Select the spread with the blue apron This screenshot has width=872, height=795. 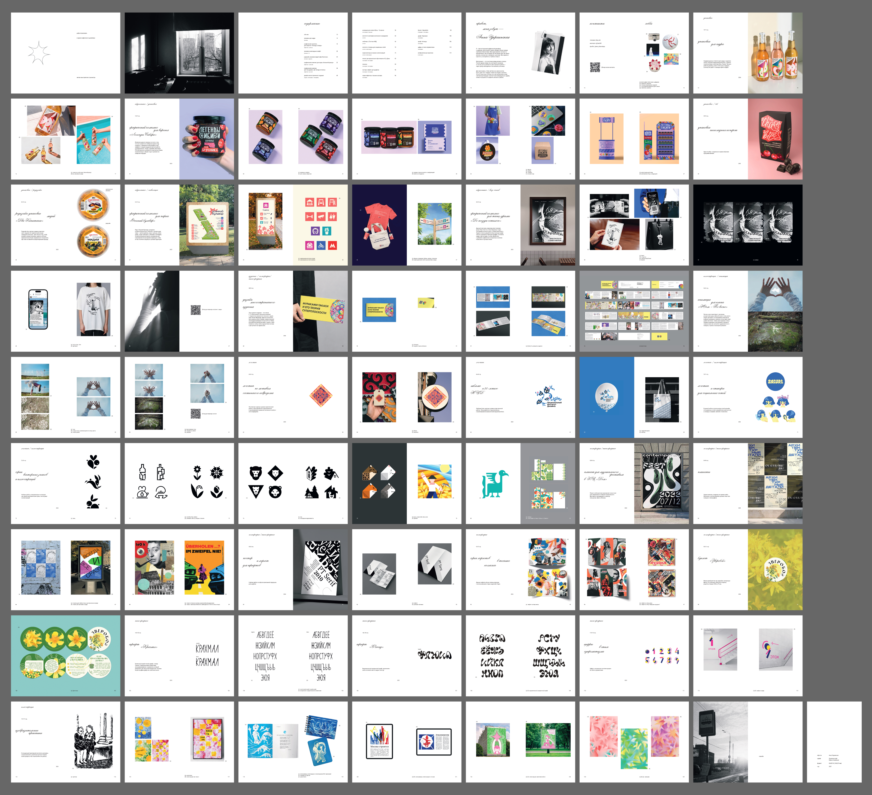click(x=520, y=139)
